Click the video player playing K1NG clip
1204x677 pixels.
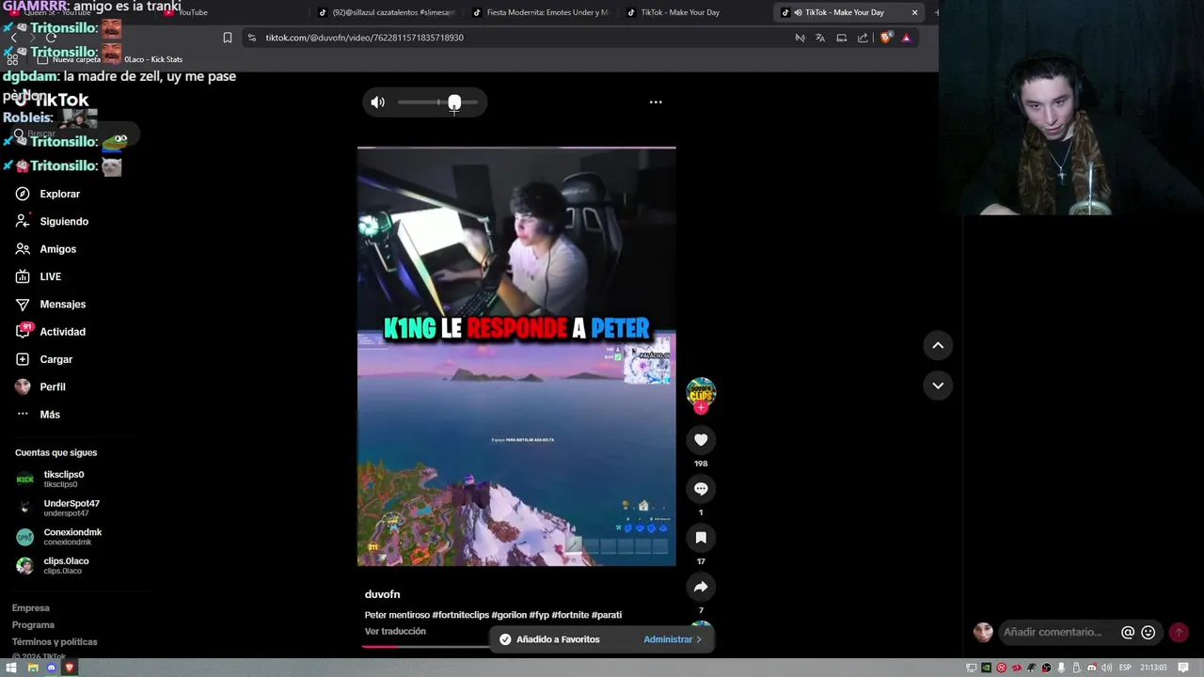(x=516, y=356)
